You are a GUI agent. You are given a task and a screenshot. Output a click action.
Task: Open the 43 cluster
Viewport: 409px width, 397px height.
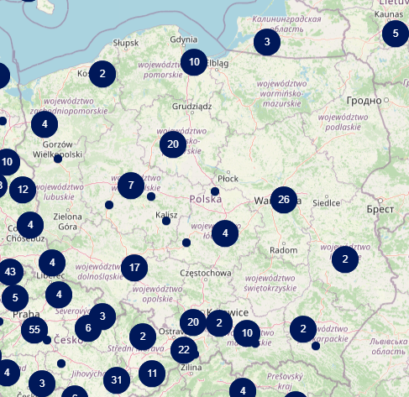pos(10,272)
